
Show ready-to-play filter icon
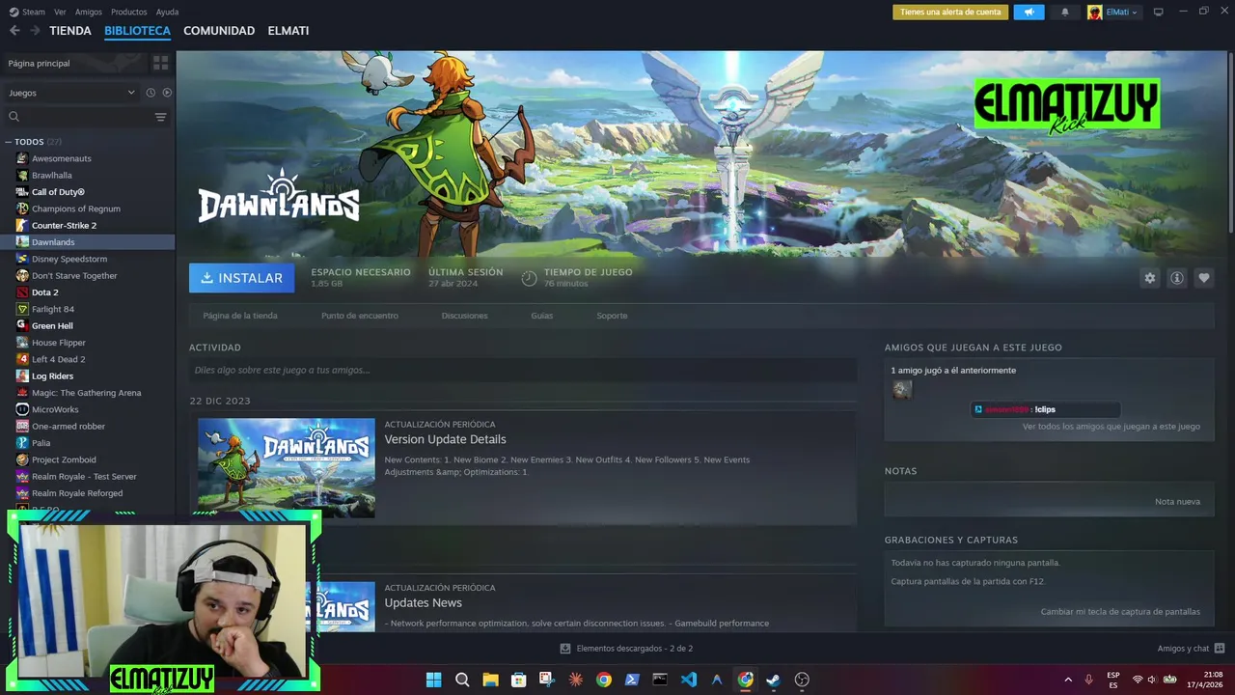167,93
